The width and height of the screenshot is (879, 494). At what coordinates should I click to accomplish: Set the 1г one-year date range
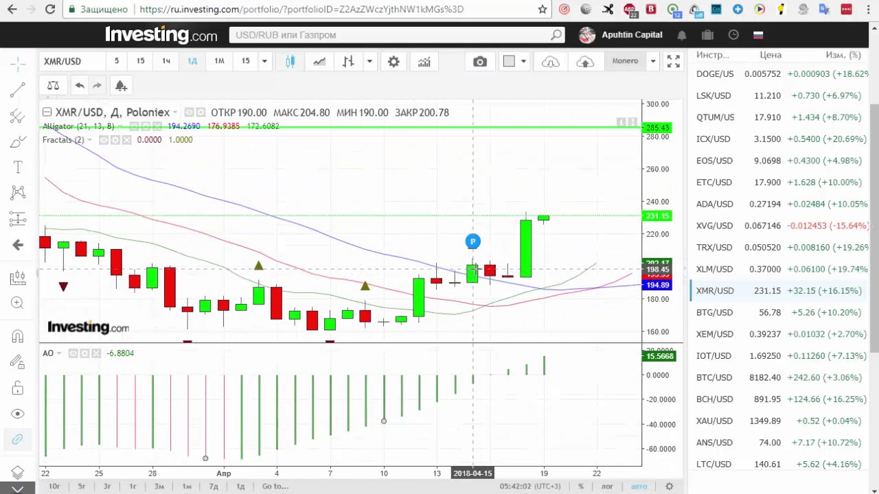click(133, 486)
